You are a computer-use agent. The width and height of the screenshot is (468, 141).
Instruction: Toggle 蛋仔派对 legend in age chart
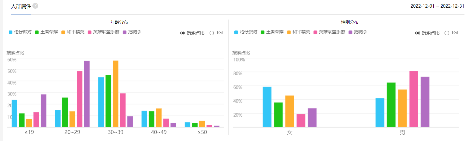[20, 32]
